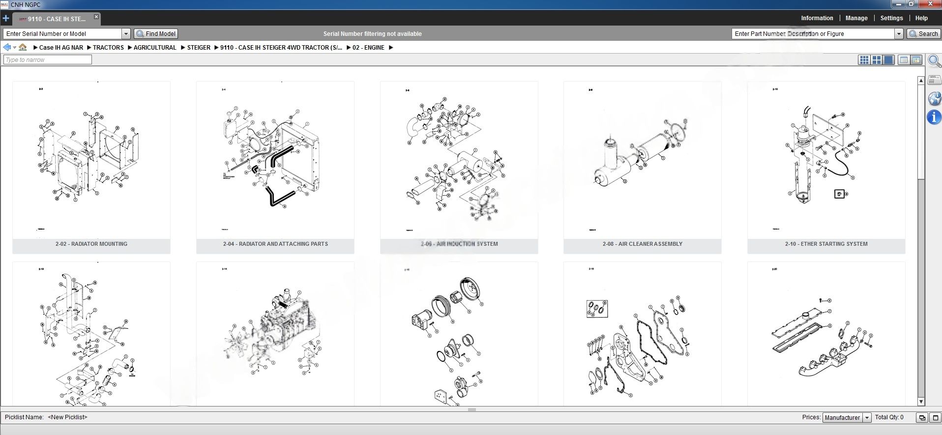Open the Manage menu

coord(856,18)
